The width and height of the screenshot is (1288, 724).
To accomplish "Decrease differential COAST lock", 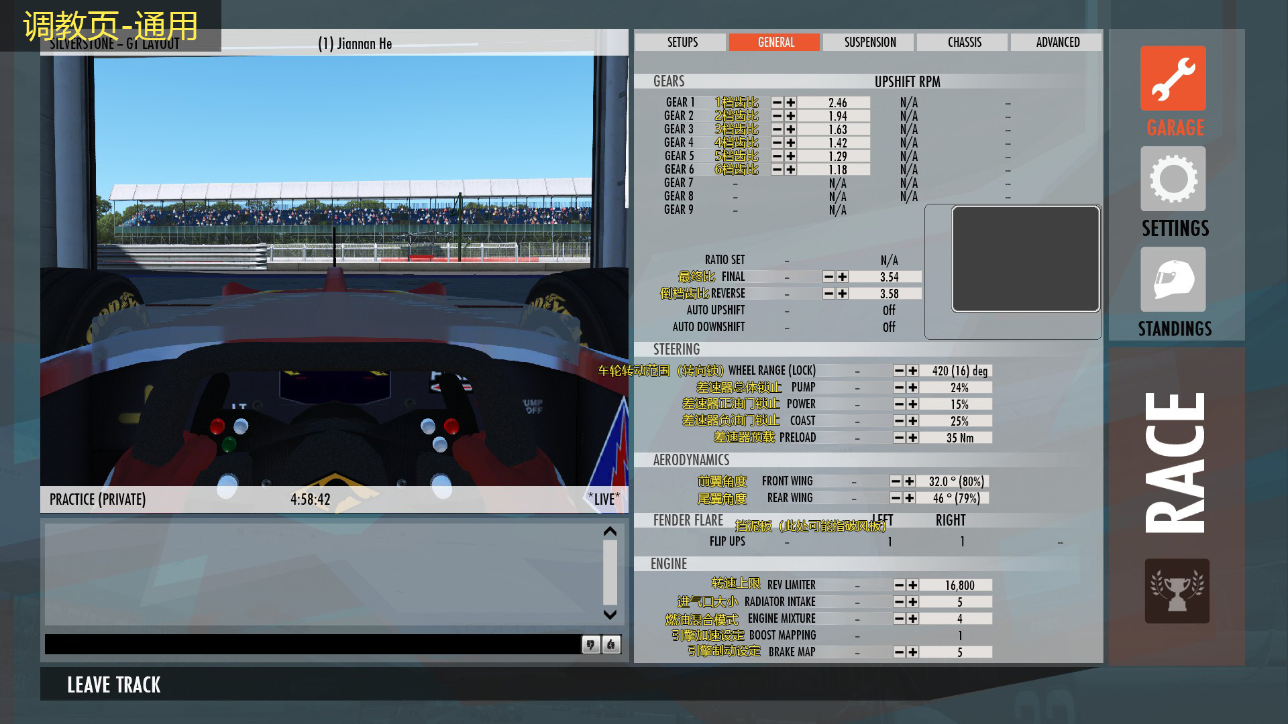I will tap(899, 421).
